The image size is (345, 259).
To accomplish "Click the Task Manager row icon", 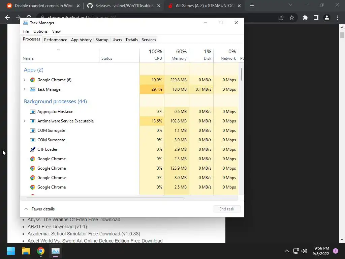I will 33,89.
